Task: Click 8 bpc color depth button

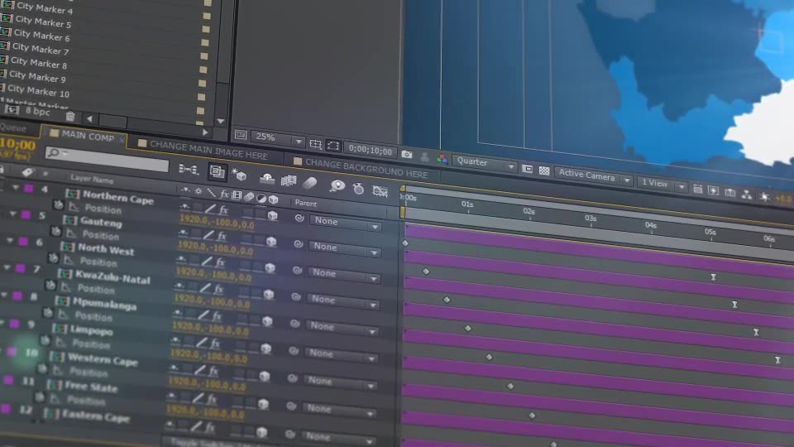Action: [37, 112]
